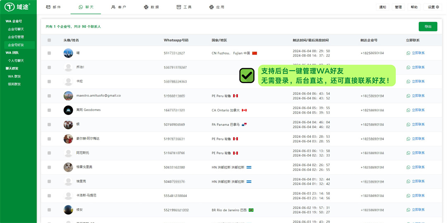The image size is (447, 223).
Task: Check the box for 豪尔赫·阿尔梅达 row
Action: 49,139
